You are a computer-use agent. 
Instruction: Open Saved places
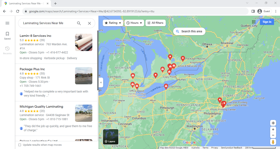tap(7, 36)
